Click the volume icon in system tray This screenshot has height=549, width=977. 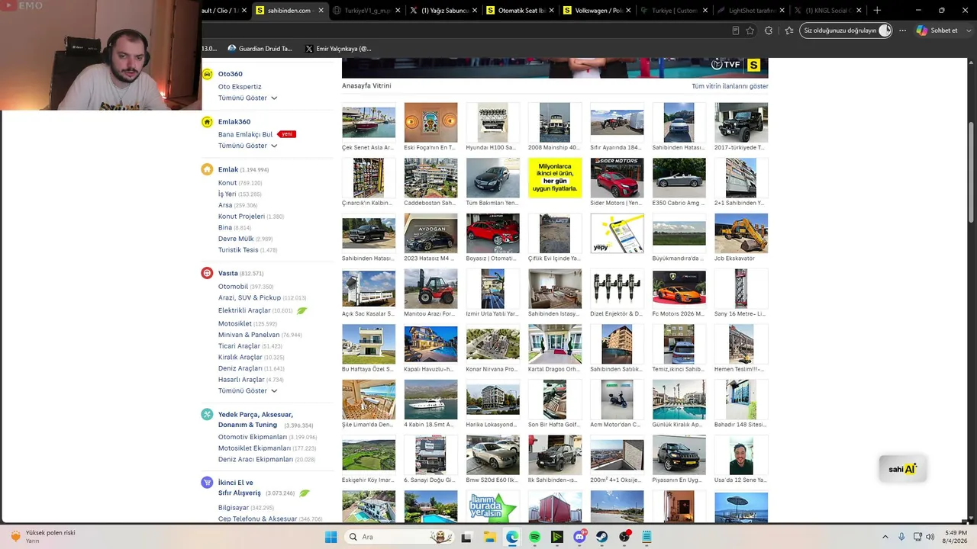(930, 537)
